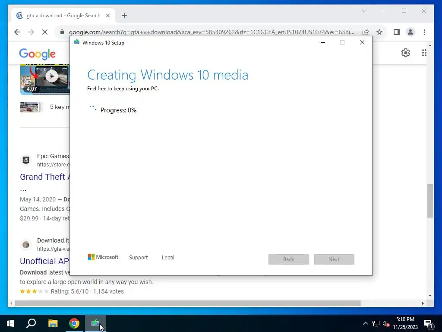
Task: Open the notification center icon
Action: tap(429, 323)
